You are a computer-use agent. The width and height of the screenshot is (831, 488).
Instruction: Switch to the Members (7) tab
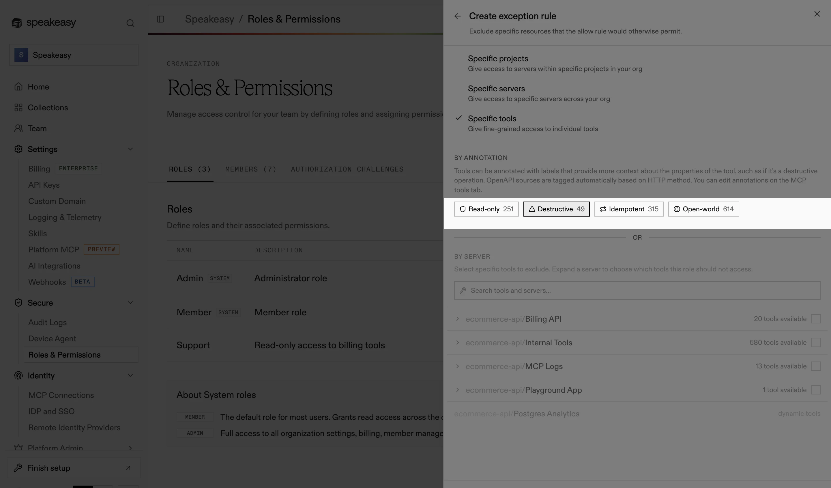(x=251, y=169)
